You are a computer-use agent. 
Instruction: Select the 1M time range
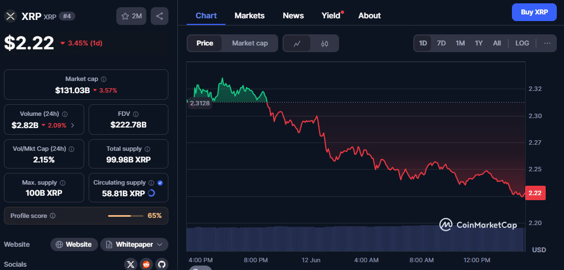[460, 43]
